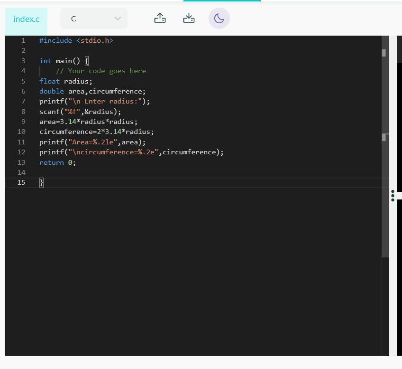This screenshot has width=402, height=369.
Task: Click line number 2 in gutter
Action: pos(23,51)
